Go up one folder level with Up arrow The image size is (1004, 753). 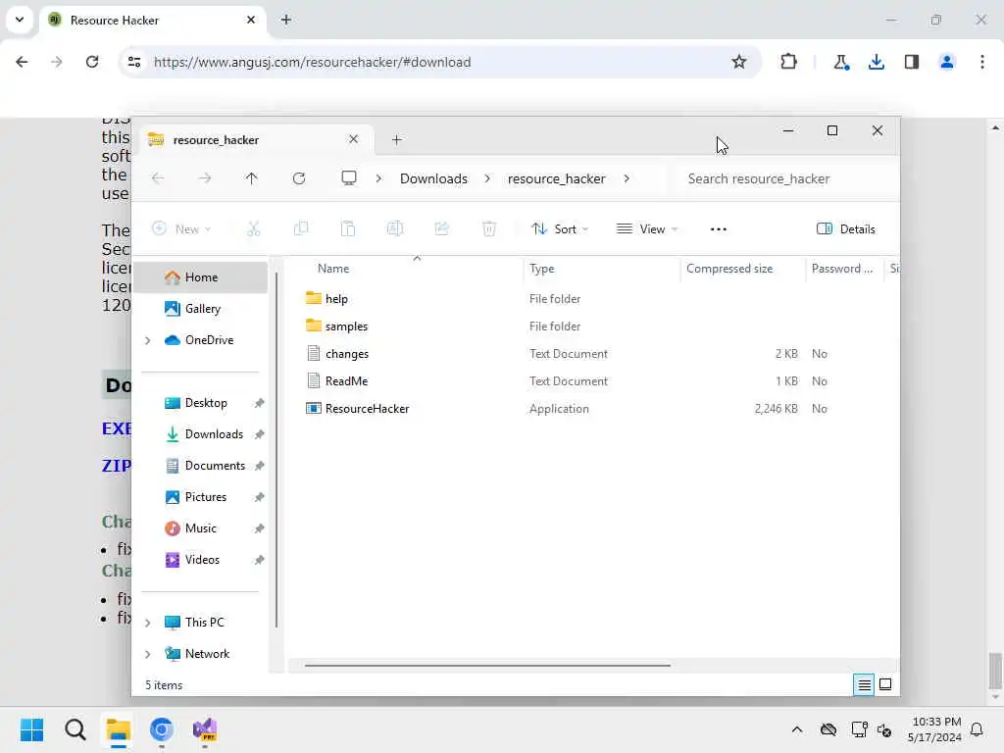252,178
